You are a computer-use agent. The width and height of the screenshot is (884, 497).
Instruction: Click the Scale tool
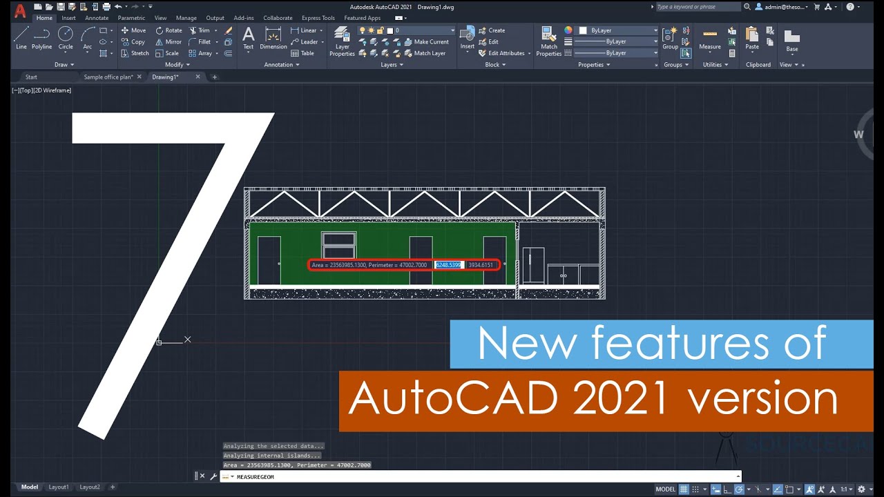coord(167,53)
